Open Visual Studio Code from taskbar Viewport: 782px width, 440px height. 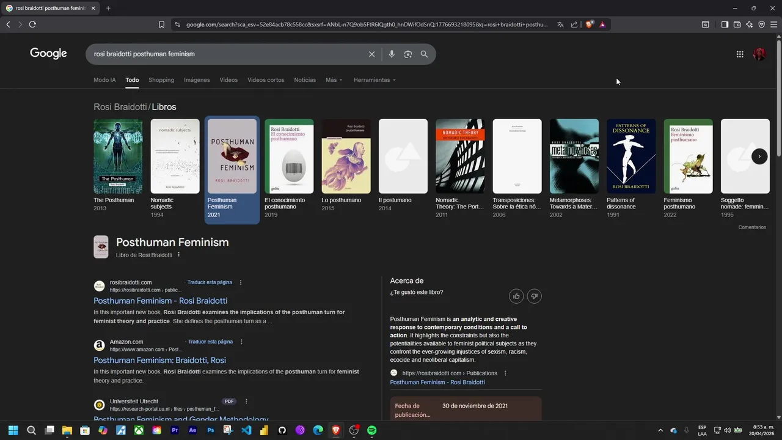point(246,430)
